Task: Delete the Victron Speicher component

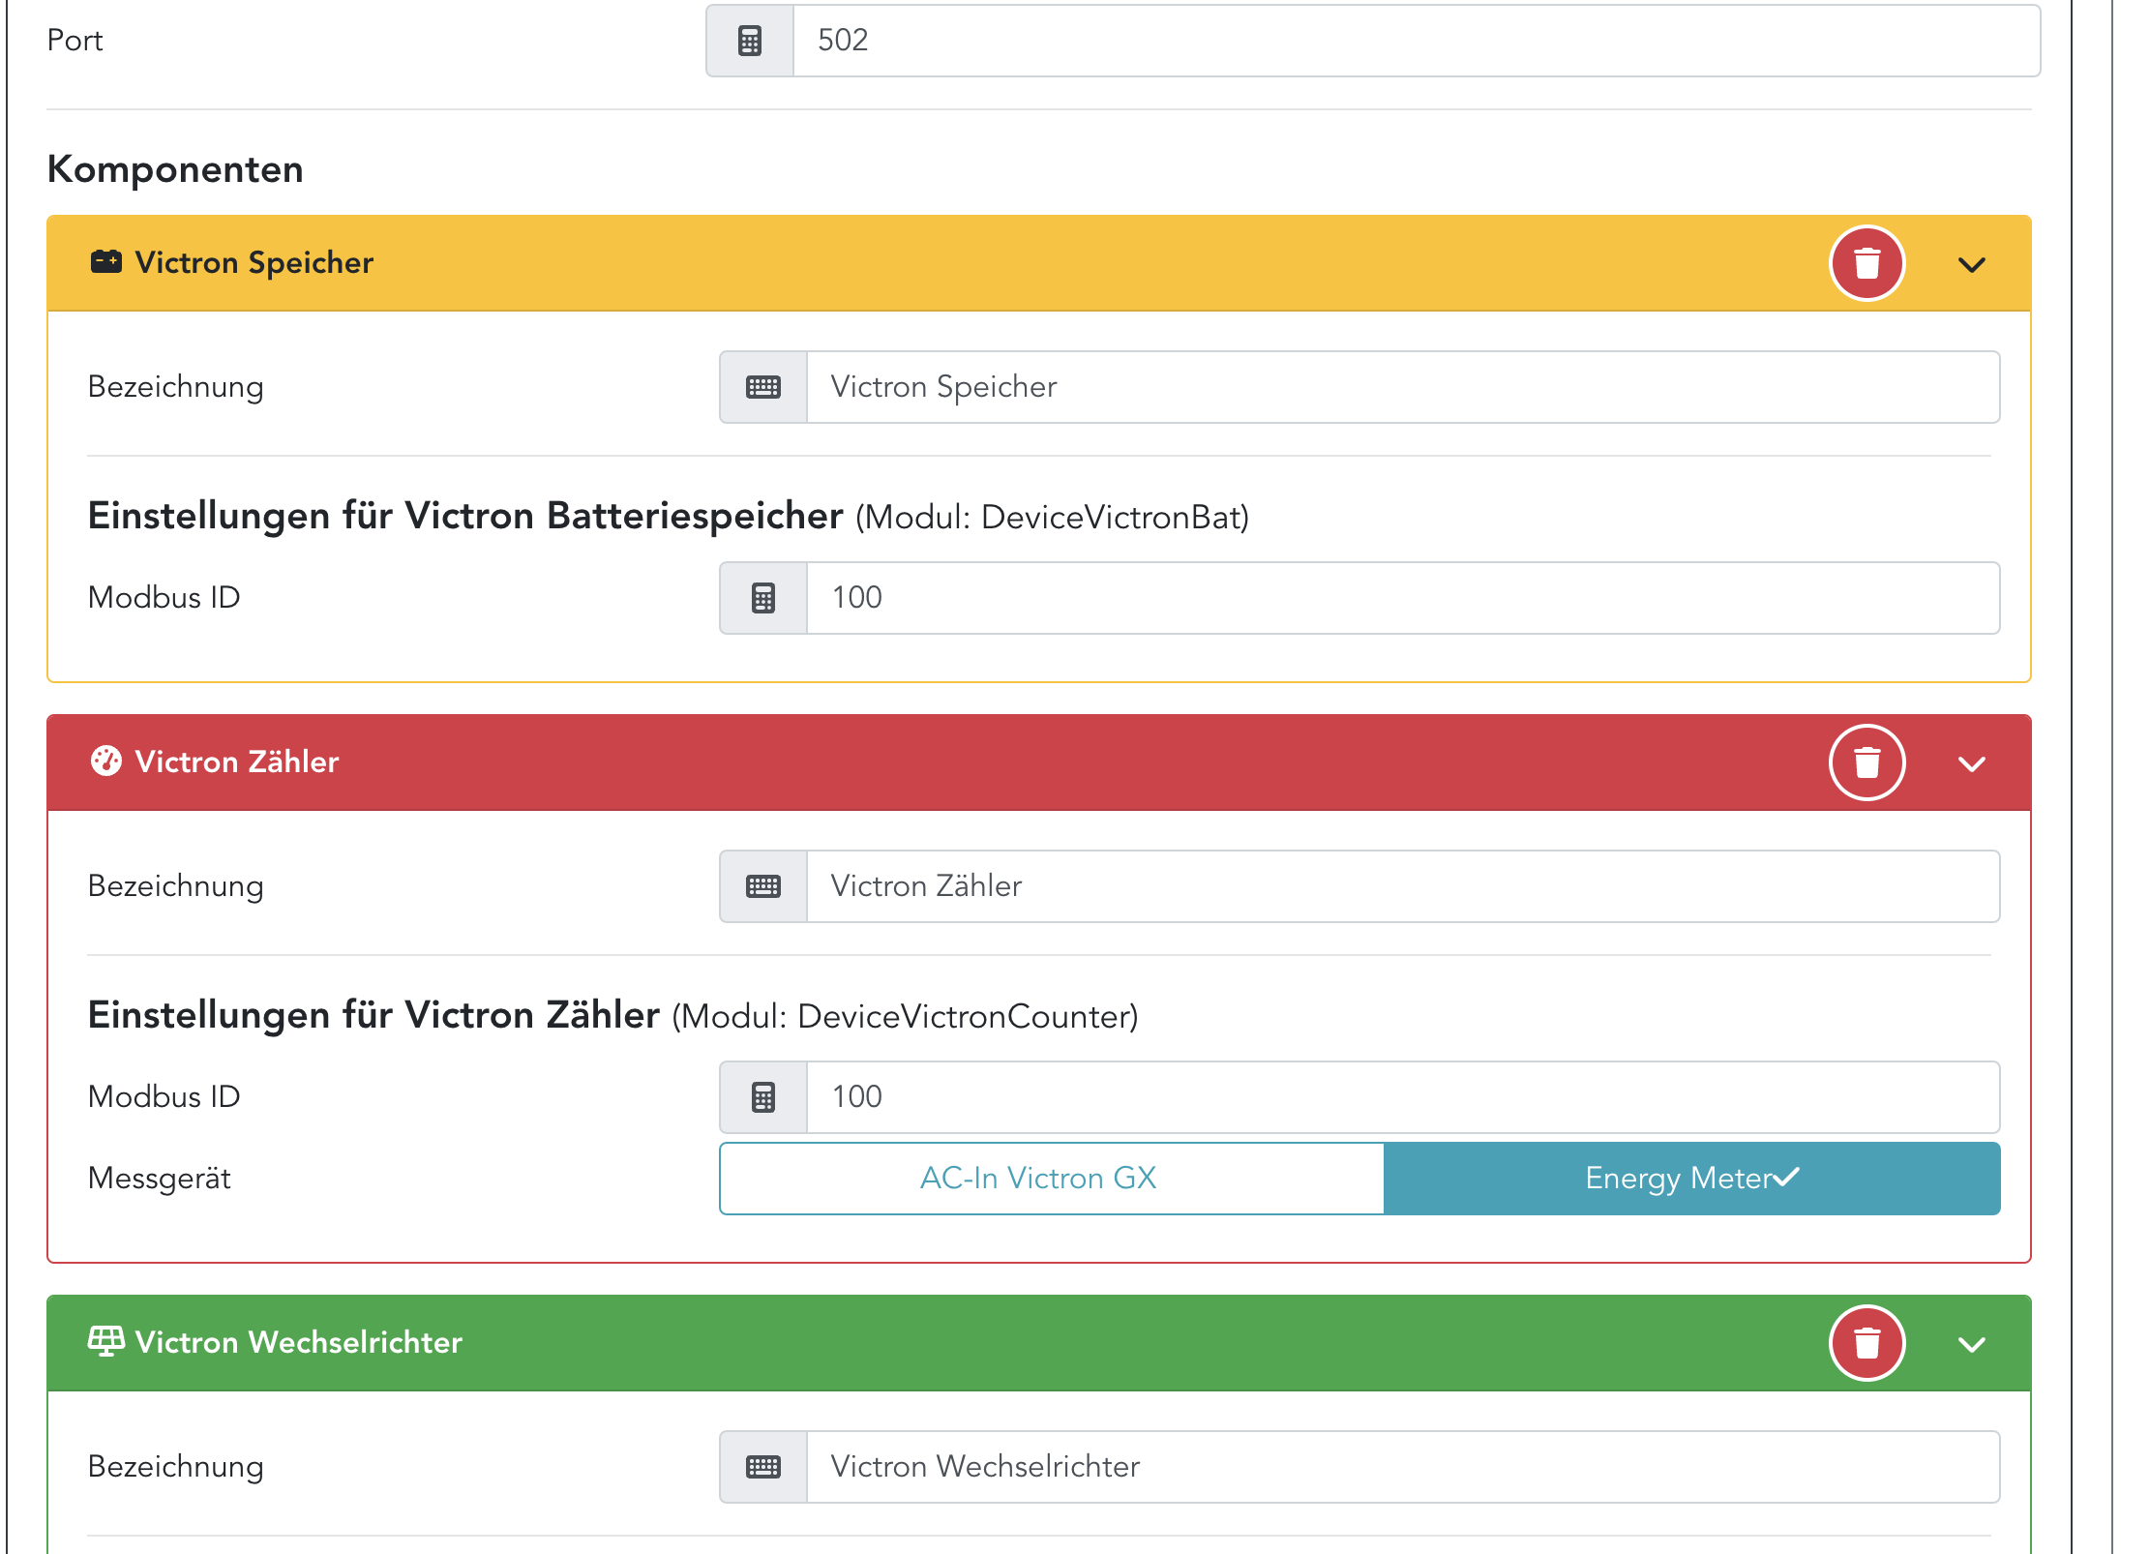Action: click(1866, 263)
